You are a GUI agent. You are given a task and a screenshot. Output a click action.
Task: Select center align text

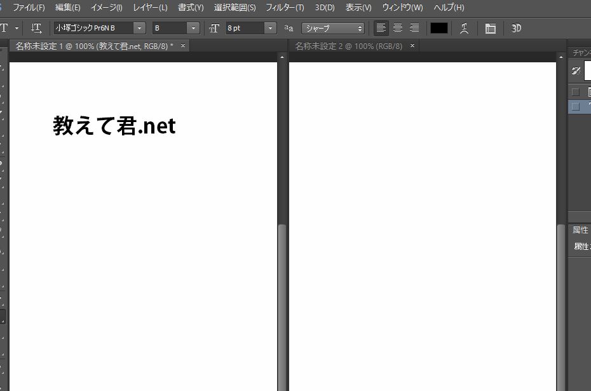pos(398,28)
